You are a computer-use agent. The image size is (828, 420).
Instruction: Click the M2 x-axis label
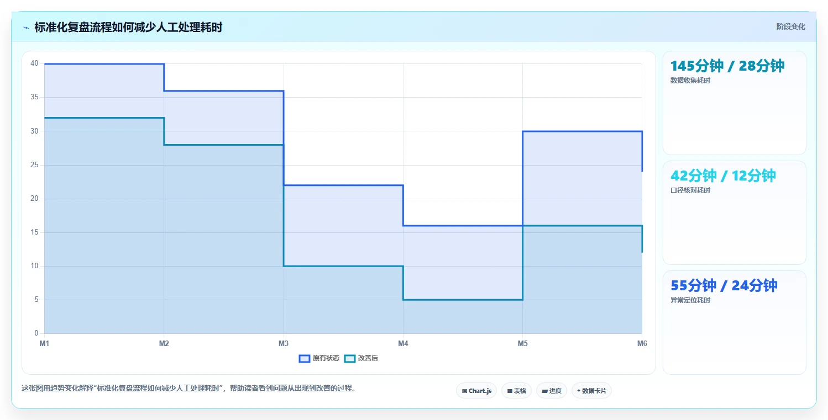pyautogui.click(x=164, y=343)
